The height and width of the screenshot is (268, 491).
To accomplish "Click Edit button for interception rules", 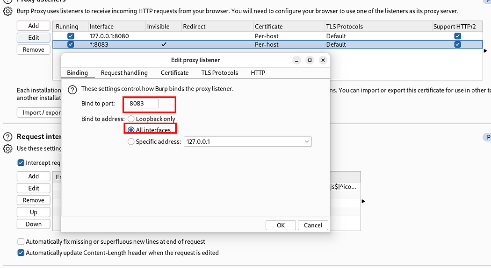I will [34, 188].
